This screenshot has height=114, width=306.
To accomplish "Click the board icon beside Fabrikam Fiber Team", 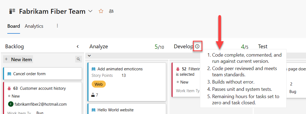I will (12, 11).
